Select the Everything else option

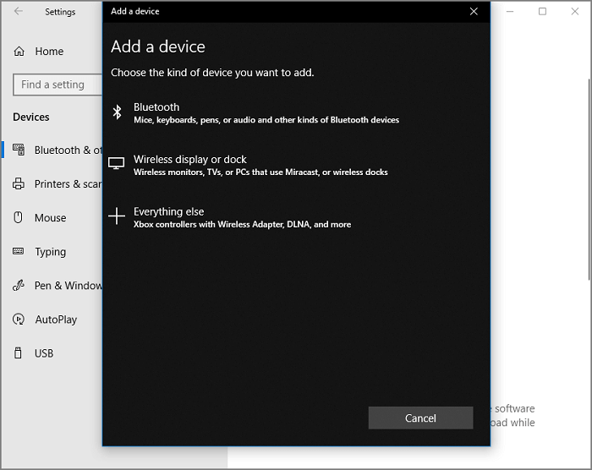pos(241,217)
